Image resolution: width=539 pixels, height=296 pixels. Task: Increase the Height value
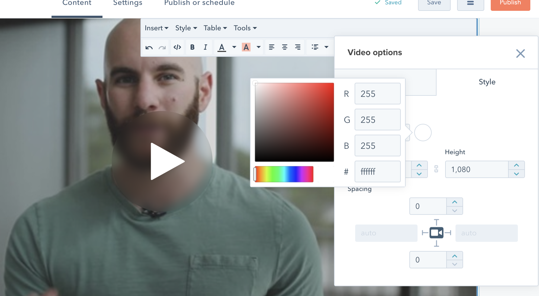tap(516, 165)
